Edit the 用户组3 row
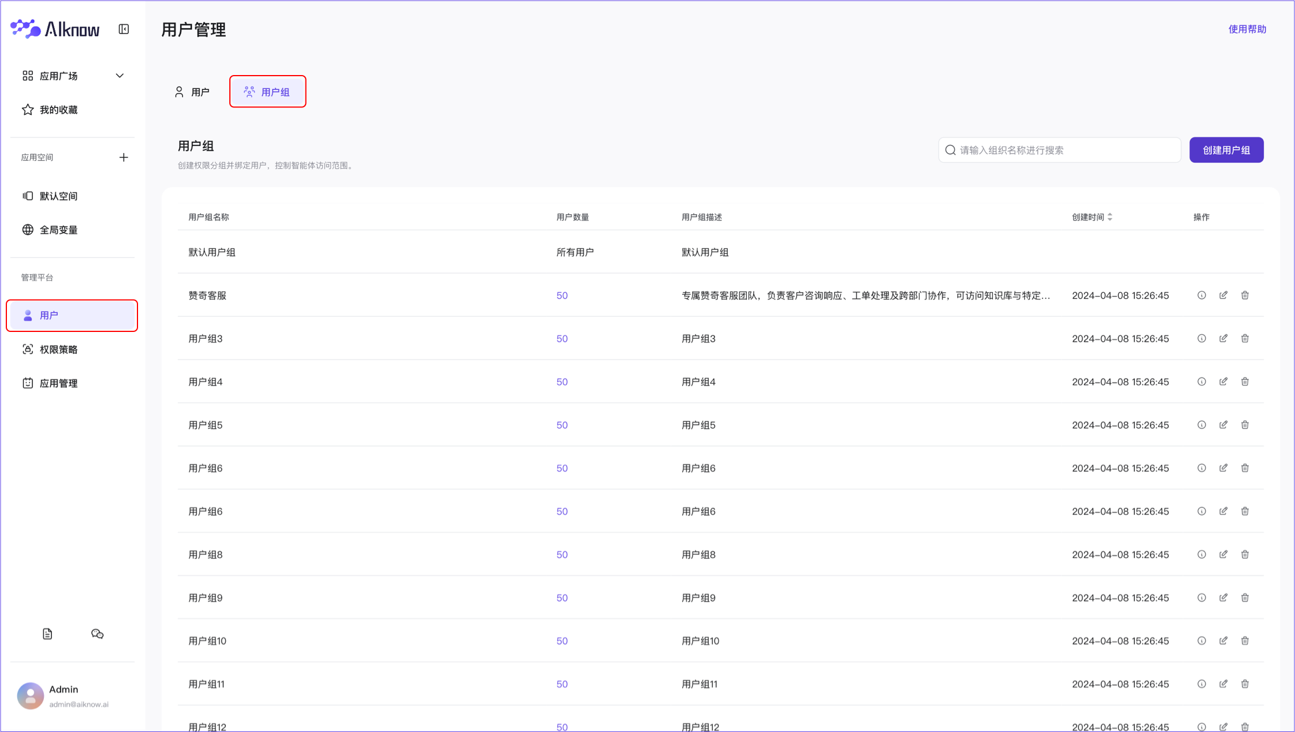The height and width of the screenshot is (732, 1295). coord(1223,338)
